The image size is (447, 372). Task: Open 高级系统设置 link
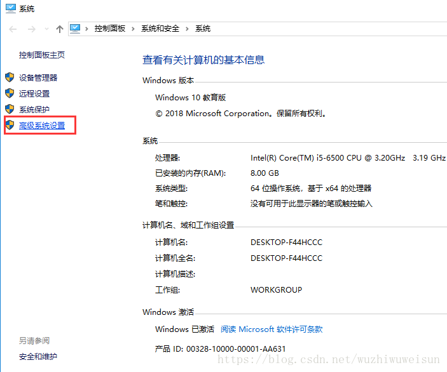[x=42, y=126]
